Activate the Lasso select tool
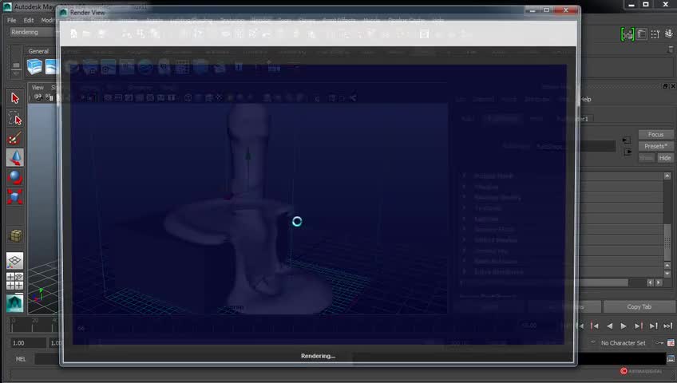This screenshot has height=383, width=677. [14, 119]
